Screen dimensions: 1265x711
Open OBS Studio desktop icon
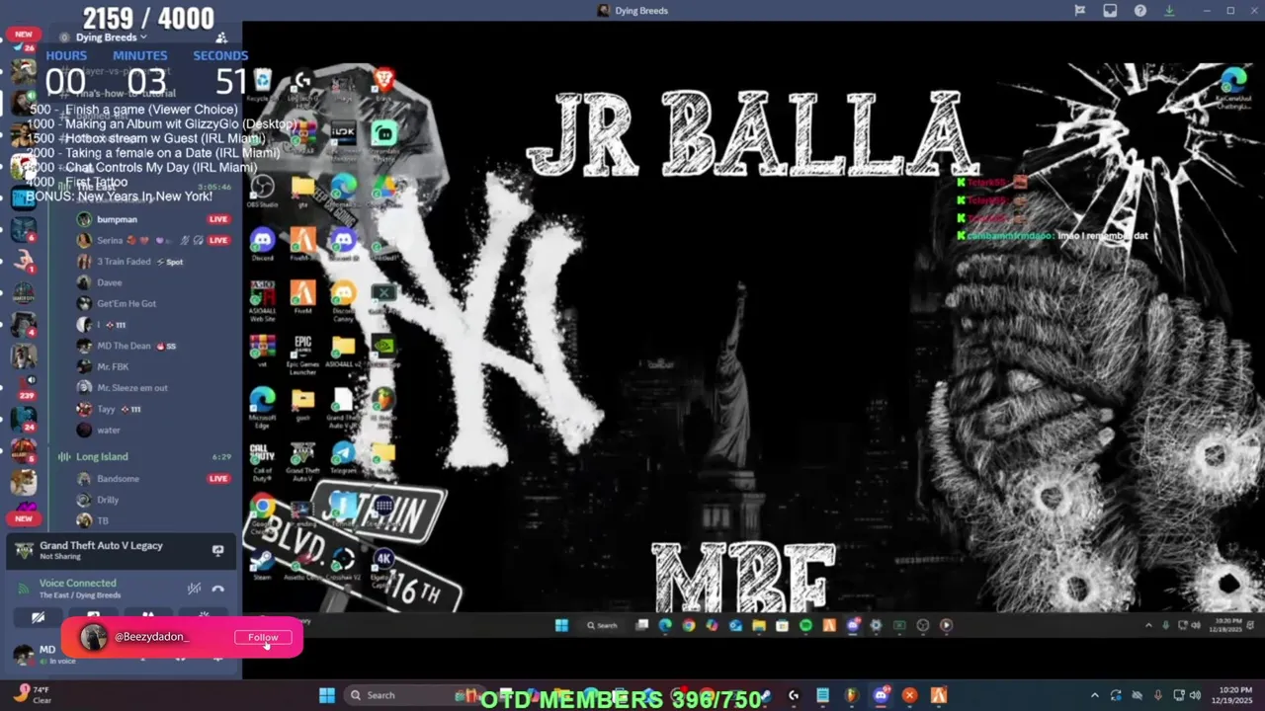[262, 191]
